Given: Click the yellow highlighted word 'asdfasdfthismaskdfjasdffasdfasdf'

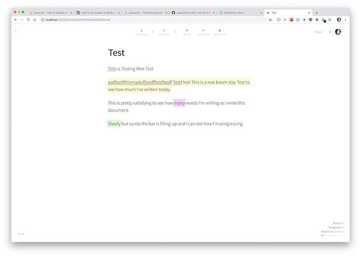Looking at the screenshot, I should [x=140, y=82].
